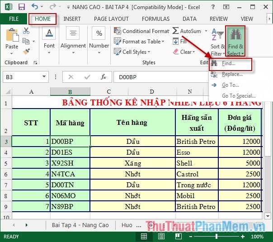Image resolution: width=273 pixels, height=242 pixels.
Task: Open the INSERT ribbon tab
Action: pyautogui.click(x=72, y=19)
